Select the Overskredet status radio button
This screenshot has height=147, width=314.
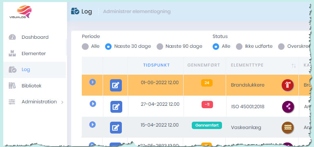tap(281, 47)
